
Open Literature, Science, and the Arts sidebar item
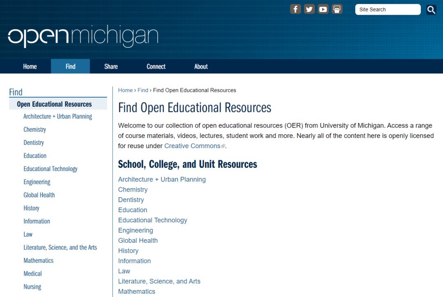[x=60, y=247]
